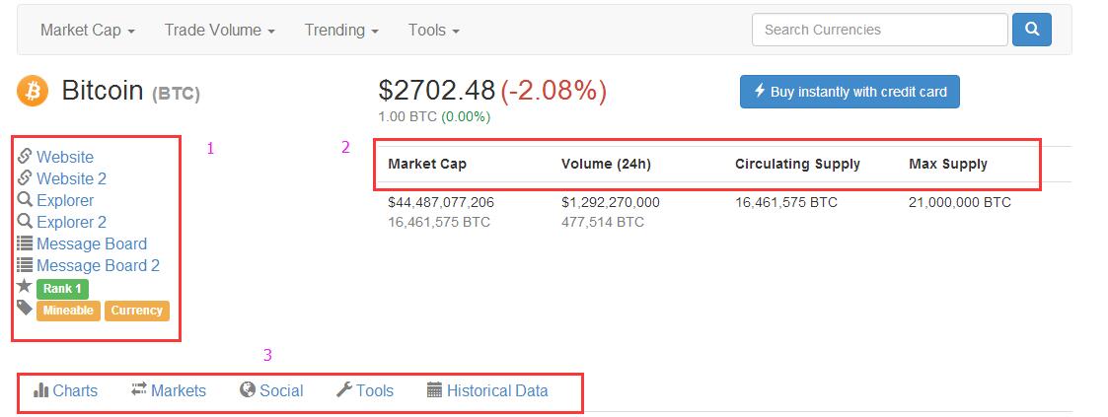Click the Mineable tag badge

tap(68, 311)
